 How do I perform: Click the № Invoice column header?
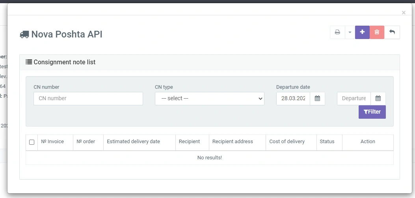(x=52, y=142)
